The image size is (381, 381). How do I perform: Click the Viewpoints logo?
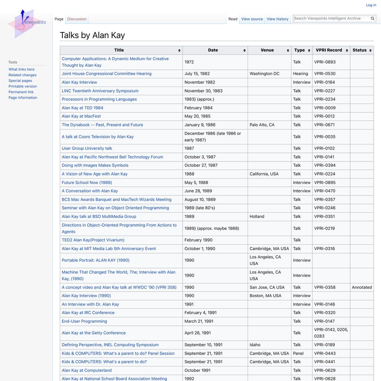click(27, 24)
